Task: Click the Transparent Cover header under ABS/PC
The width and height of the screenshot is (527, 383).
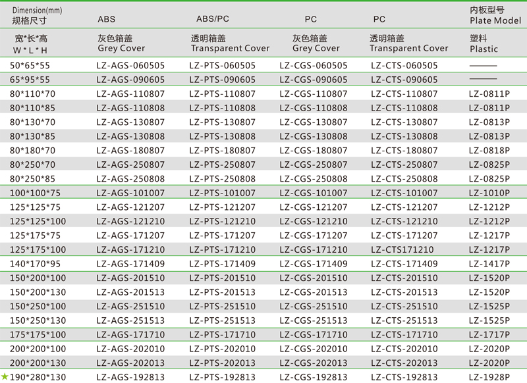Action: pyautogui.click(x=230, y=49)
